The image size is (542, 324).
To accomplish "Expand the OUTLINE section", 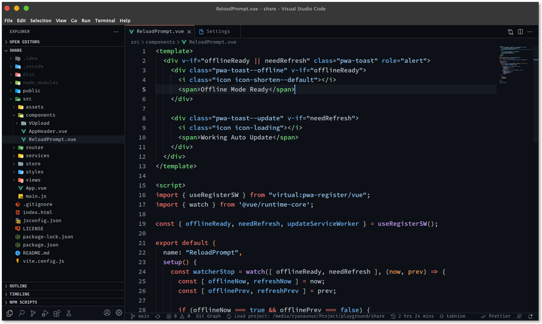I will 18,286.
